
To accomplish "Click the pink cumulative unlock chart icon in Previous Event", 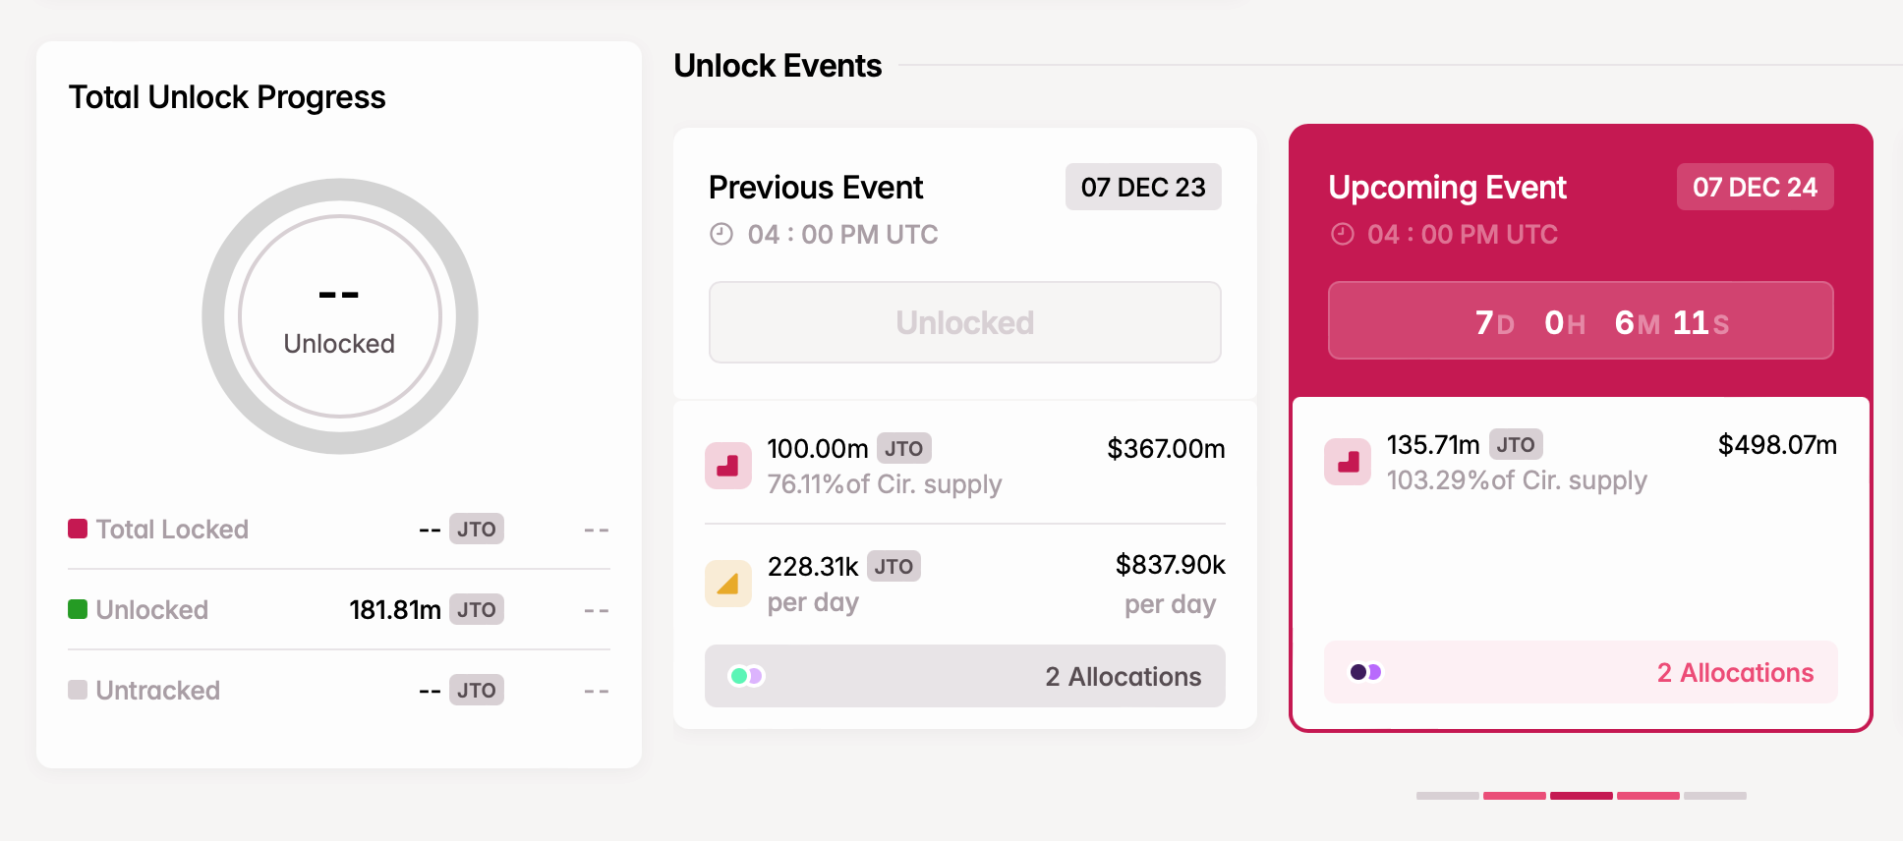I will click(x=728, y=465).
